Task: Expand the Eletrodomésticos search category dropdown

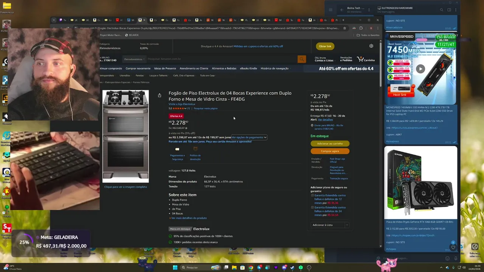Action: (134, 59)
